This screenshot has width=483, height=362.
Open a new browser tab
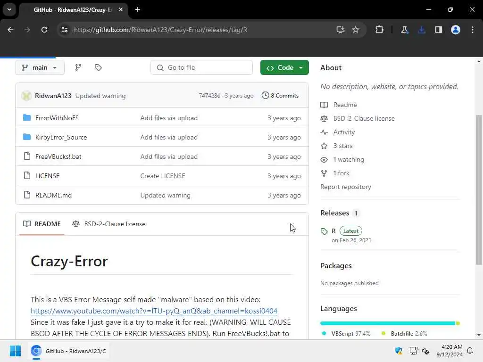tap(138, 9)
